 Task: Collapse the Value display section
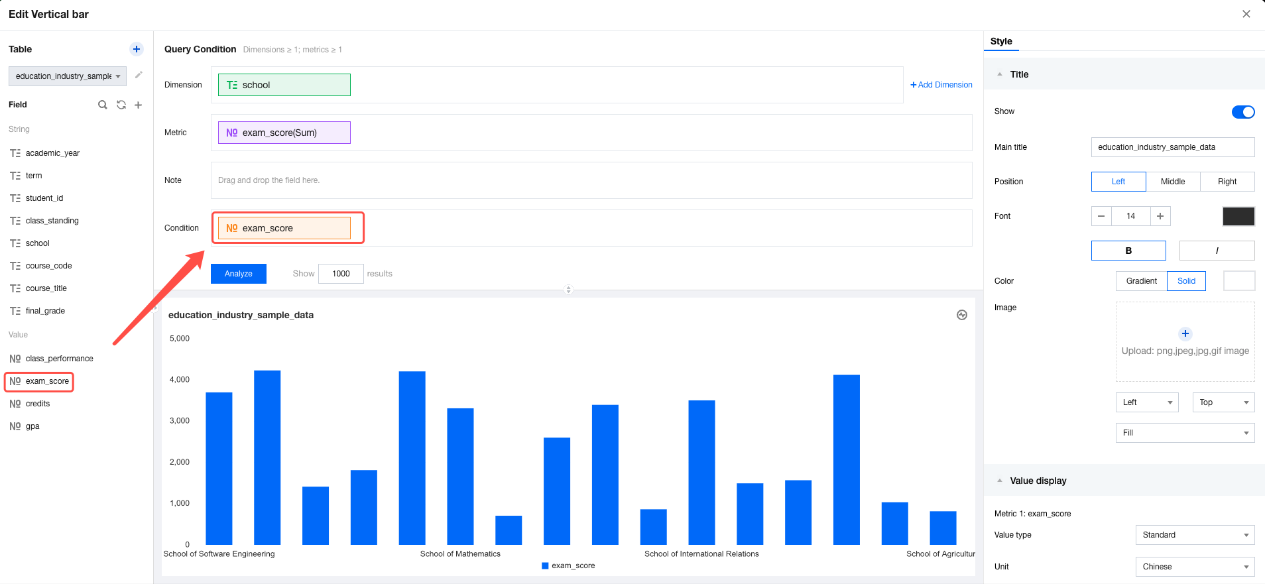click(1000, 481)
